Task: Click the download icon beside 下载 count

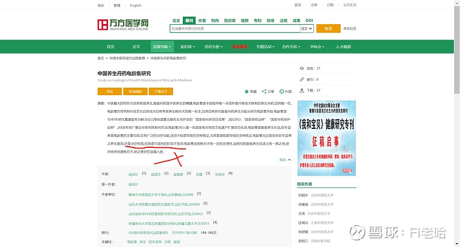Action: [301, 91]
